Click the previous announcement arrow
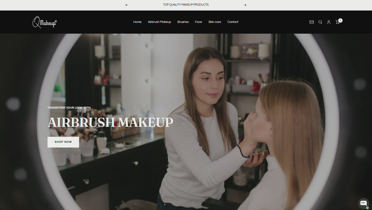The image size is (372, 210). pos(127,5)
